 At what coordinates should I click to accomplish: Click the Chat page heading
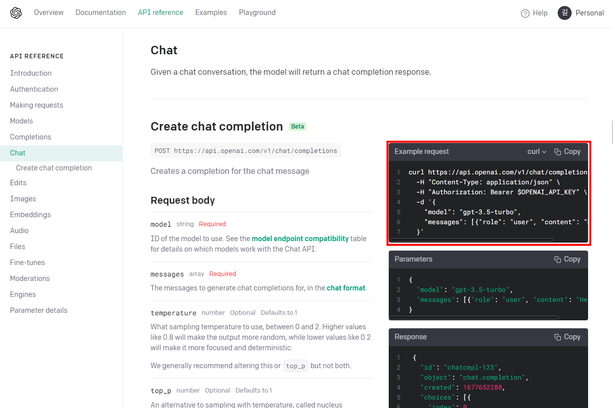click(x=164, y=50)
